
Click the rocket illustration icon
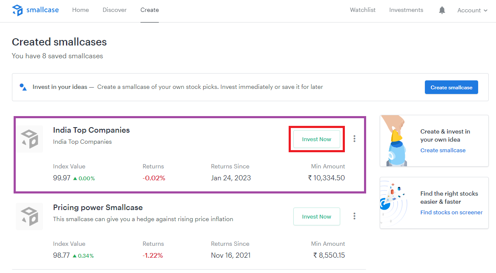(x=395, y=142)
